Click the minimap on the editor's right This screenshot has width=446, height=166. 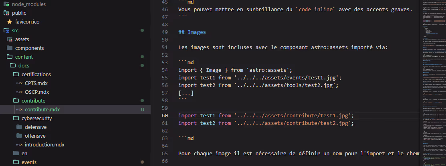coord(432,83)
